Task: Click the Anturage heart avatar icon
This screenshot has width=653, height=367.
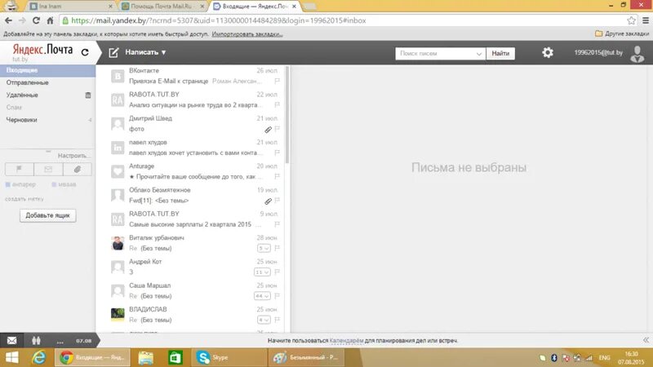Action: 118,171
